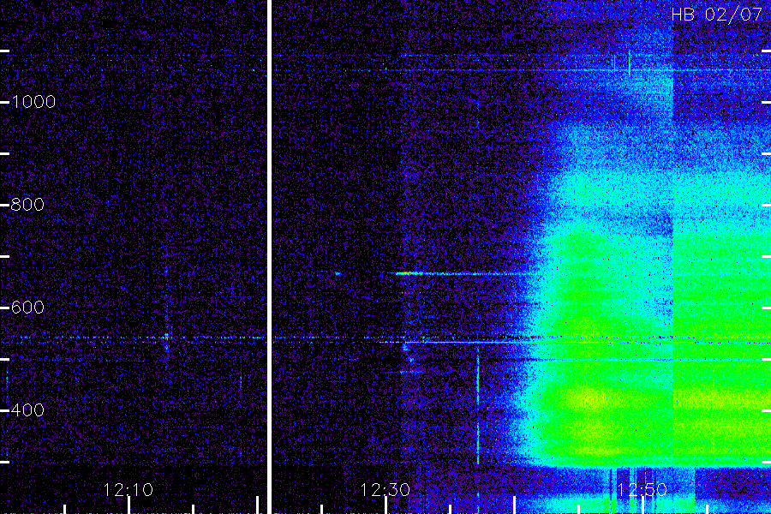Click the 800 frequency axis label
This screenshot has height=514, width=771.
pyautogui.click(x=27, y=205)
